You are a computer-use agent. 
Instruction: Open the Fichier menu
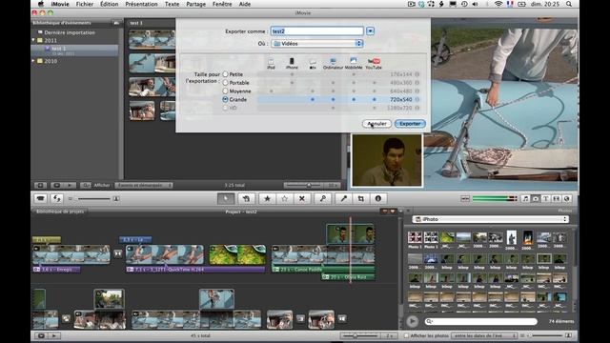click(x=85, y=4)
